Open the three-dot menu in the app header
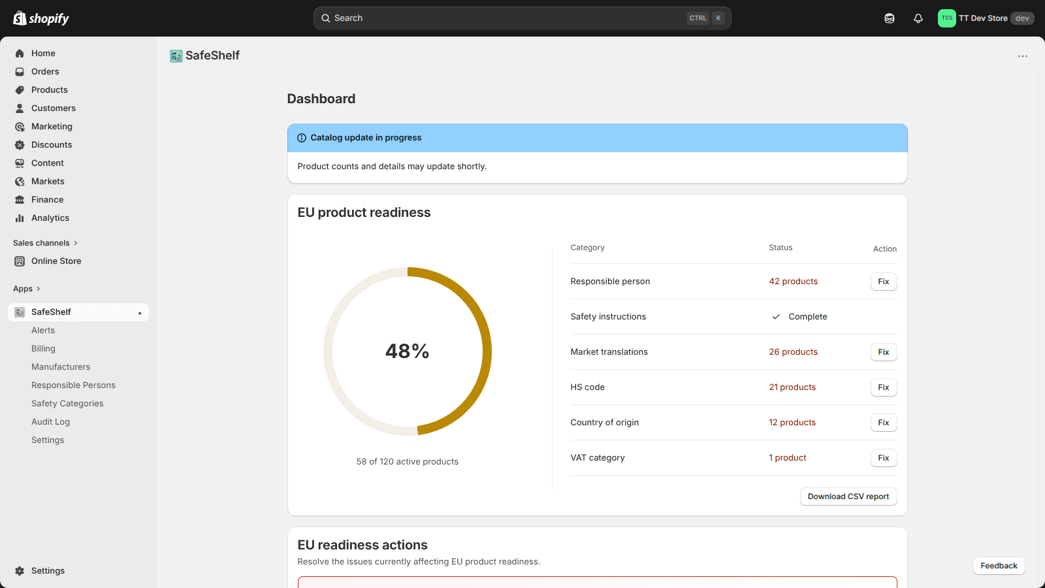 [x=1023, y=56]
